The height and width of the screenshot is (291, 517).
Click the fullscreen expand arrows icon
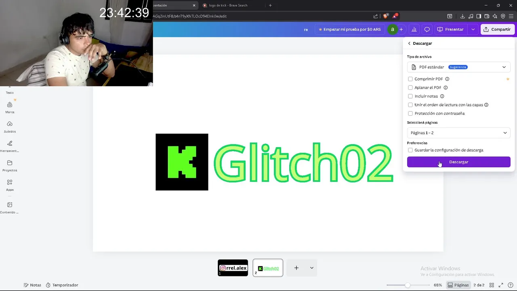[x=501, y=285]
